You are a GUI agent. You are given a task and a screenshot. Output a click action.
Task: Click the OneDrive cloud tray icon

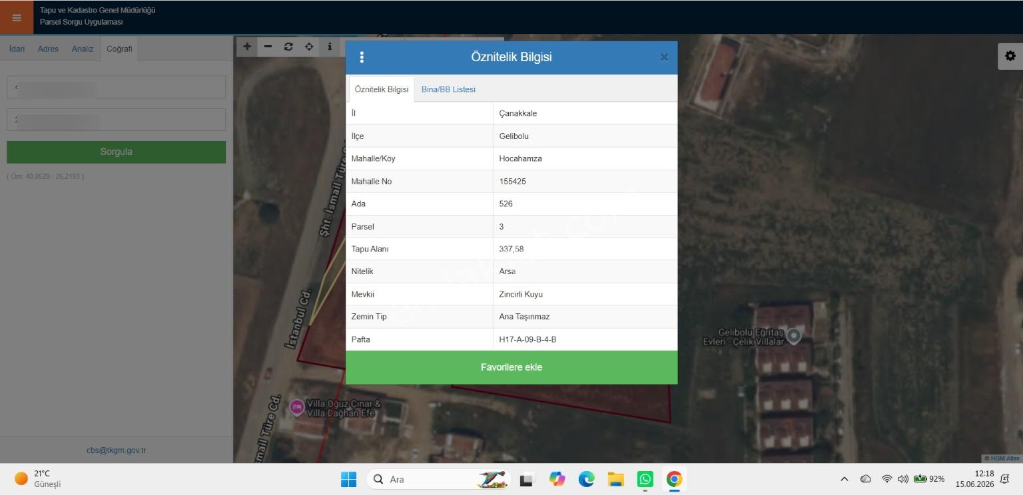(x=866, y=479)
